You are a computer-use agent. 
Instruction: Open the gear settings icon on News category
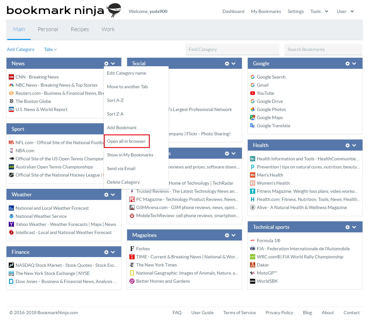(x=106, y=63)
